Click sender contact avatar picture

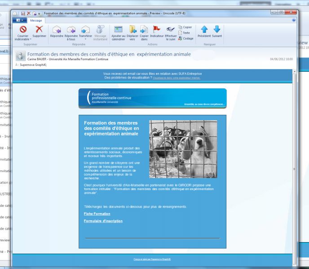point(20,56)
